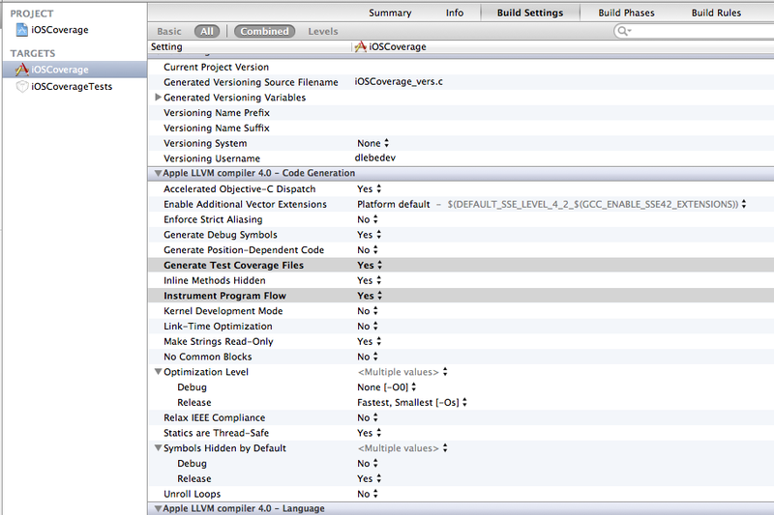774x515 pixels.
Task: Click the dlebedev Versioning Username value
Action: (x=375, y=157)
